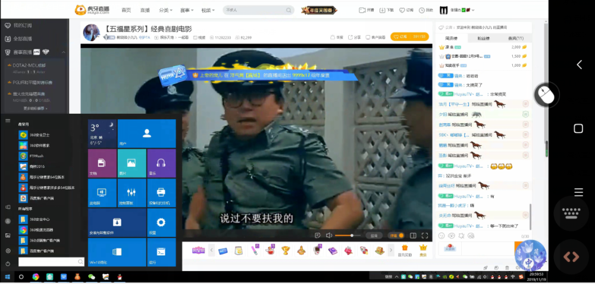Click the video player mute speaker icon
Image resolution: width=595 pixels, height=284 pixels.
329,235
